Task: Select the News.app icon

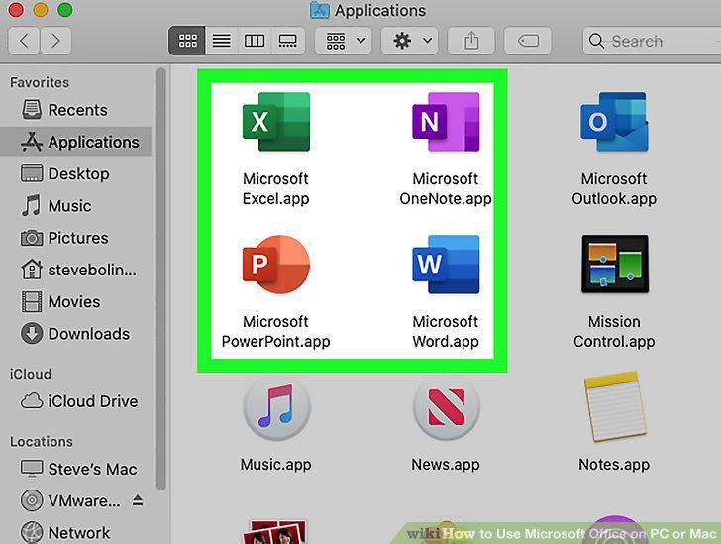Action: pos(446,408)
